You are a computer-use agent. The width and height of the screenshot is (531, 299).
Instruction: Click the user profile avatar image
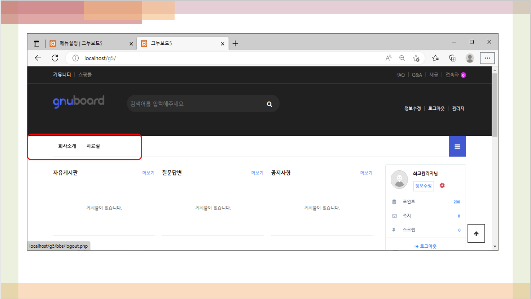tap(399, 179)
